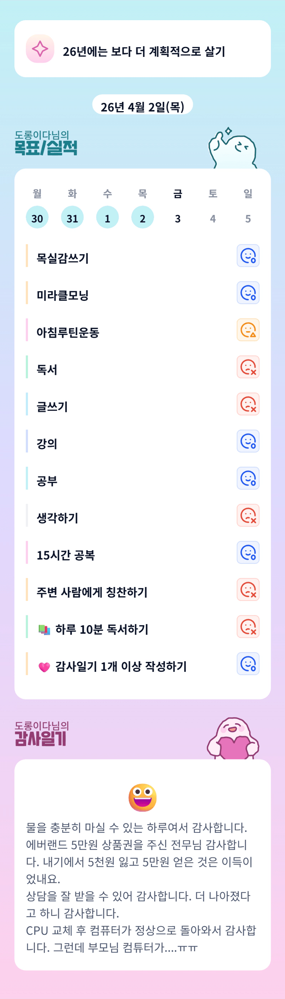The width and height of the screenshot is (285, 999).
Task: Tap the red sad-face status for 생각하기
Action: [248, 516]
